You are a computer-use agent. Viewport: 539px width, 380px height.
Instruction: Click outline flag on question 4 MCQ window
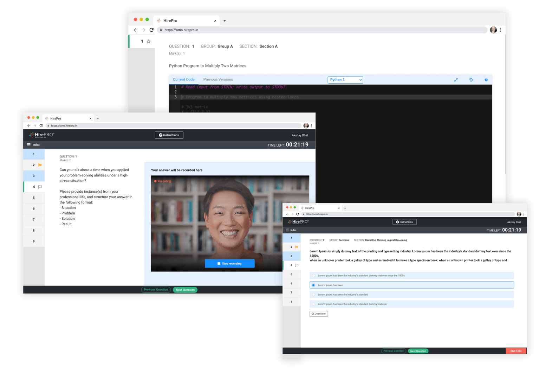[297, 265]
